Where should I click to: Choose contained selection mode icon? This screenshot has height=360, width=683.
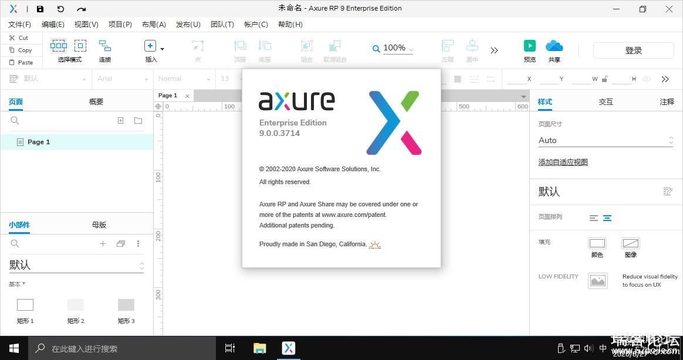(x=80, y=45)
